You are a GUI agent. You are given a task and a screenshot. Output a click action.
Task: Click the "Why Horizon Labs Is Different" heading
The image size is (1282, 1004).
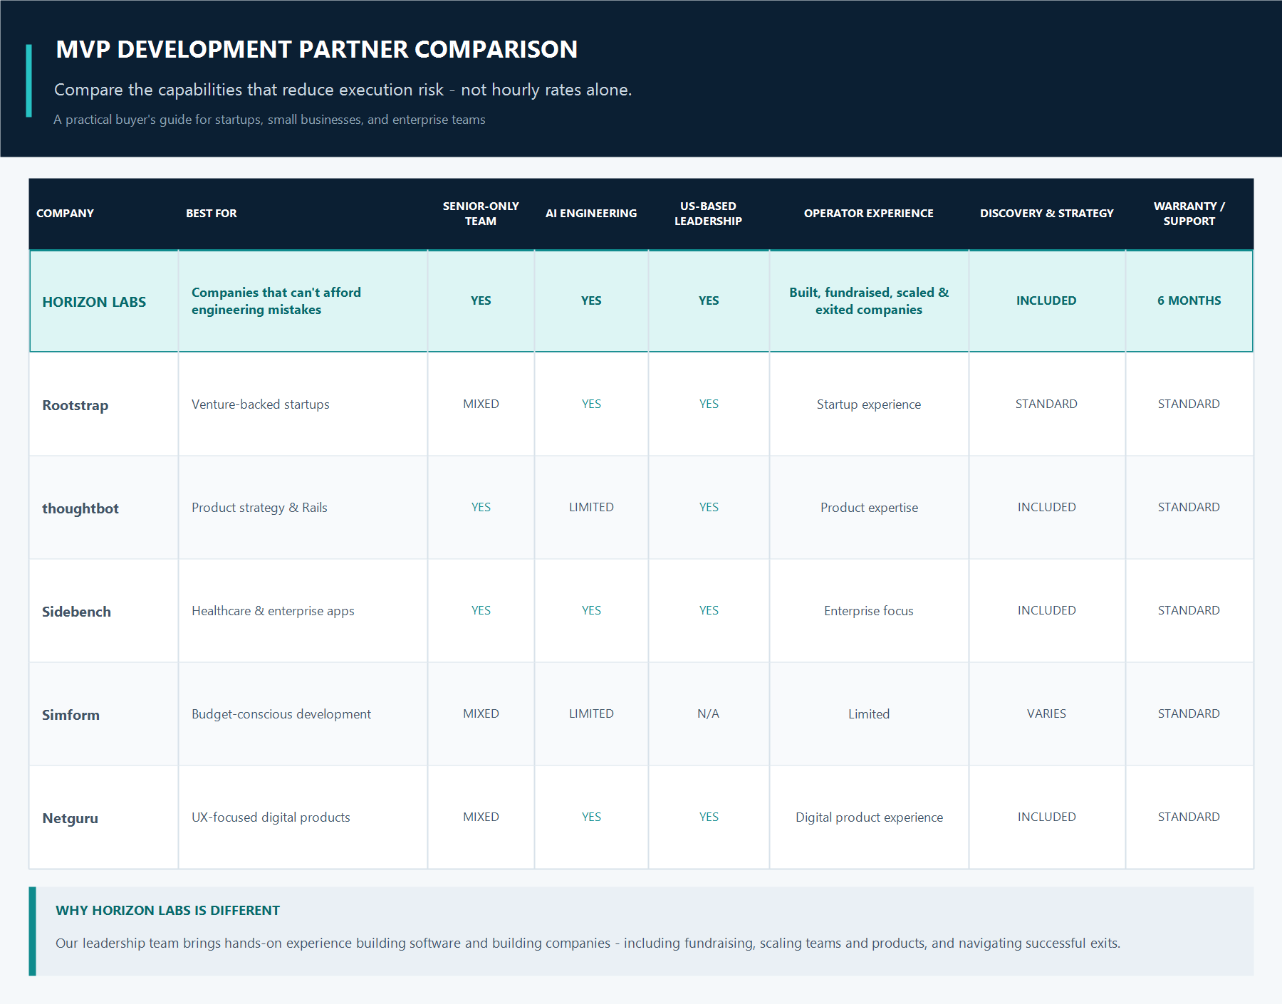(167, 911)
